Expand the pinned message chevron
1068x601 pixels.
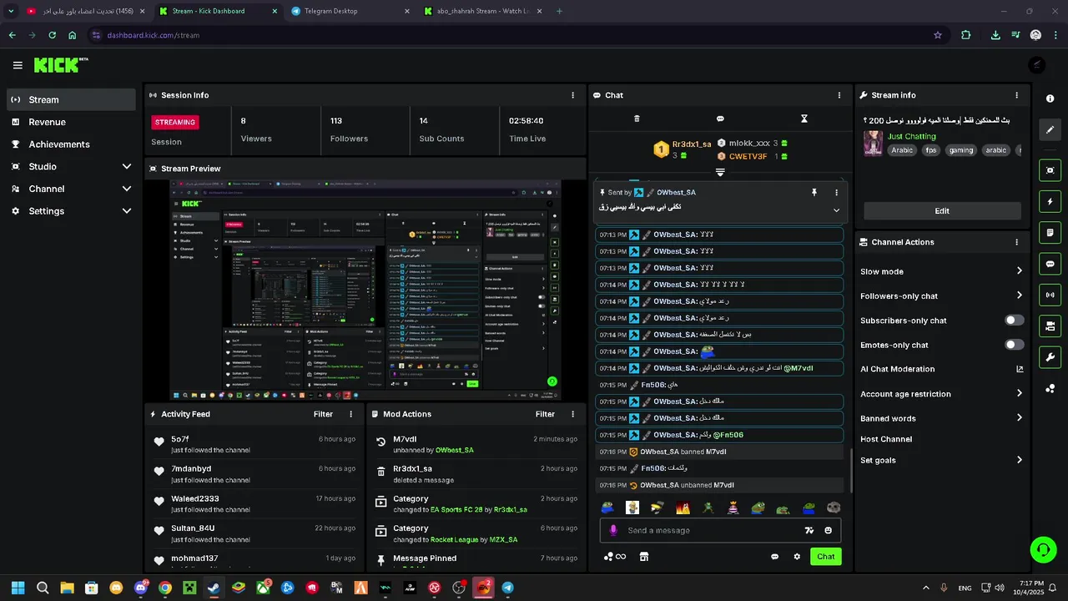click(x=836, y=210)
